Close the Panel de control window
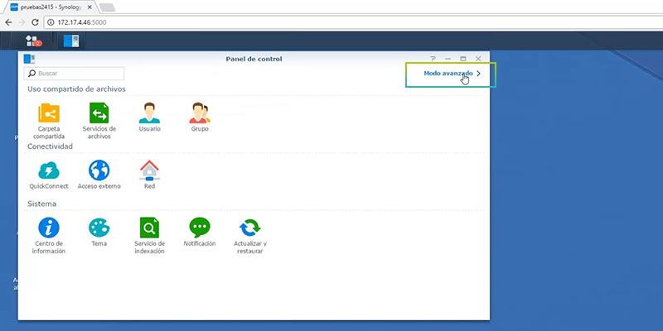This screenshot has width=663, height=331. click(478, 59)
